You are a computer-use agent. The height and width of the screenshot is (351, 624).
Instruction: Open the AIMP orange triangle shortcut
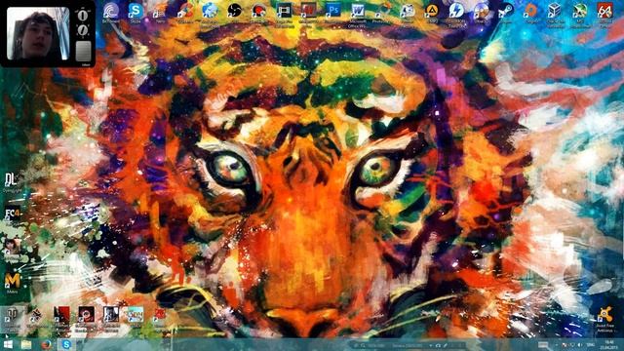(x=432, y=11)
